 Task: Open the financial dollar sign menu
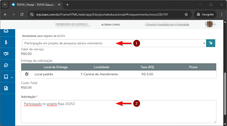click(6, 42)
